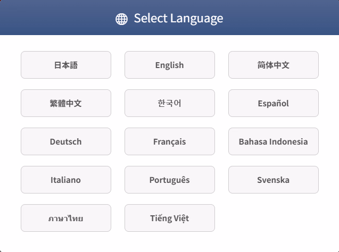Pick the 简体中文 option
This screenshot has width=339, height=252.
pos(274,65)
